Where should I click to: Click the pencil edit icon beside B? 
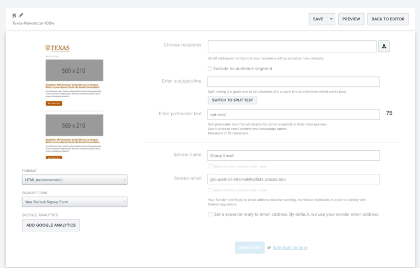[x=21, y=15]
